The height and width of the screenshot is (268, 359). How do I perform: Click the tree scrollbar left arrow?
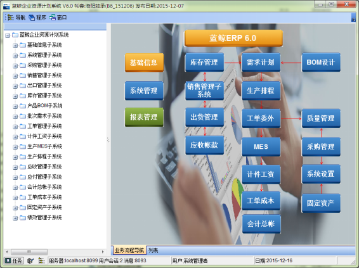point(7,252)
